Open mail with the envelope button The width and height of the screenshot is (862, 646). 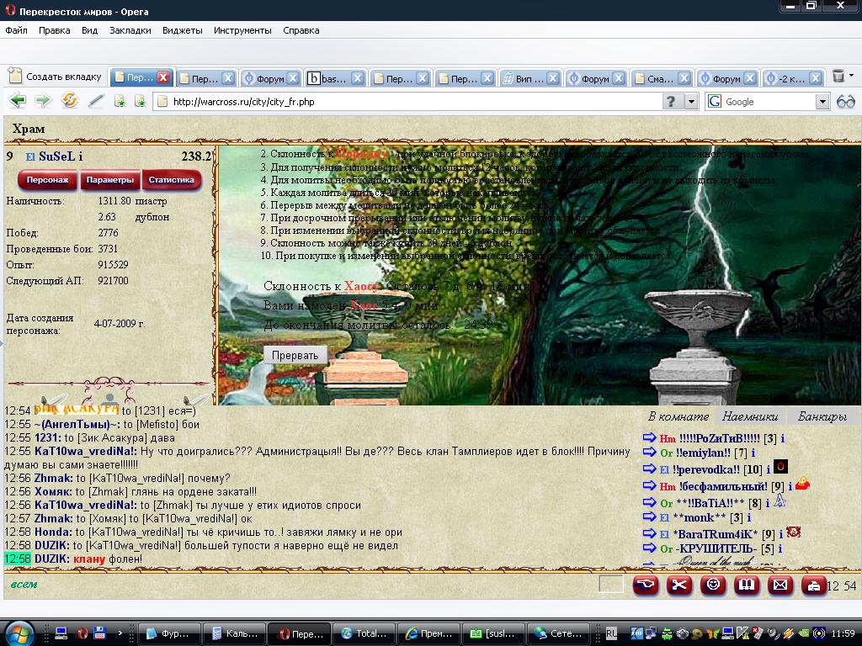pyautogui.click(x=780, y=585)
